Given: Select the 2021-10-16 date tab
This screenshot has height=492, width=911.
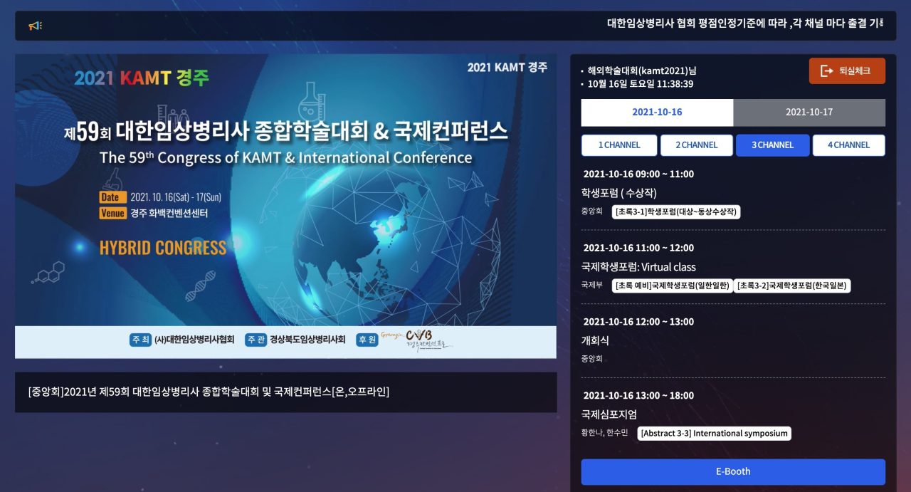Looking at the screenshot, I should tap(656, 112).
